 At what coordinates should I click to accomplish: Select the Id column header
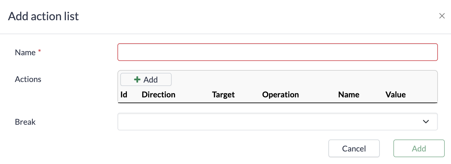point(124,95)
